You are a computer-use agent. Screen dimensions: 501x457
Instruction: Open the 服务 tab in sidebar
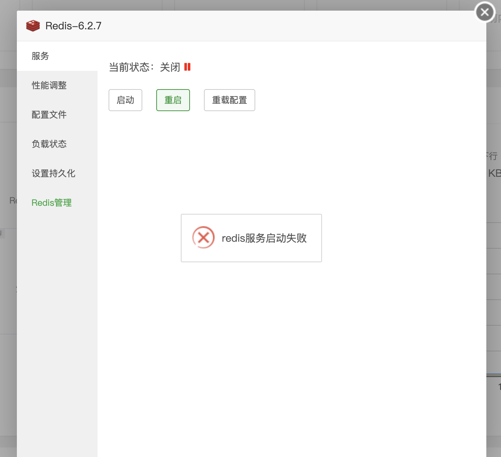click(x=57, y=56)
